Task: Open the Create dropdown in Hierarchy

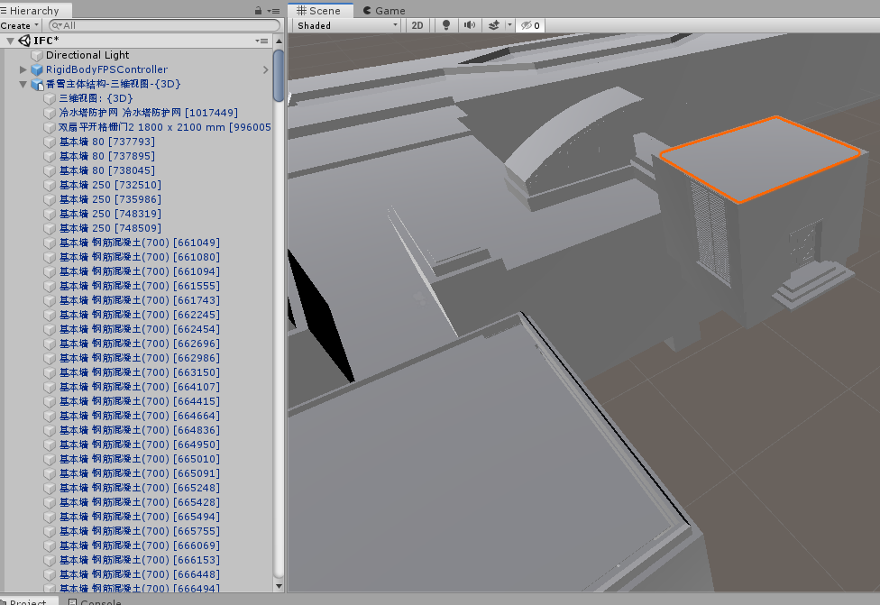Action: (18, 24)
